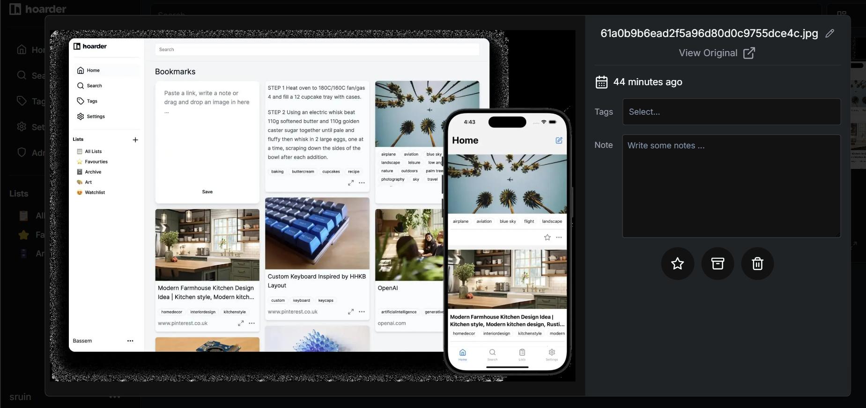The image size is (866, 408).
Task: Click the Home icon in the dimmed background sidebar
Action: click(22, 50)
